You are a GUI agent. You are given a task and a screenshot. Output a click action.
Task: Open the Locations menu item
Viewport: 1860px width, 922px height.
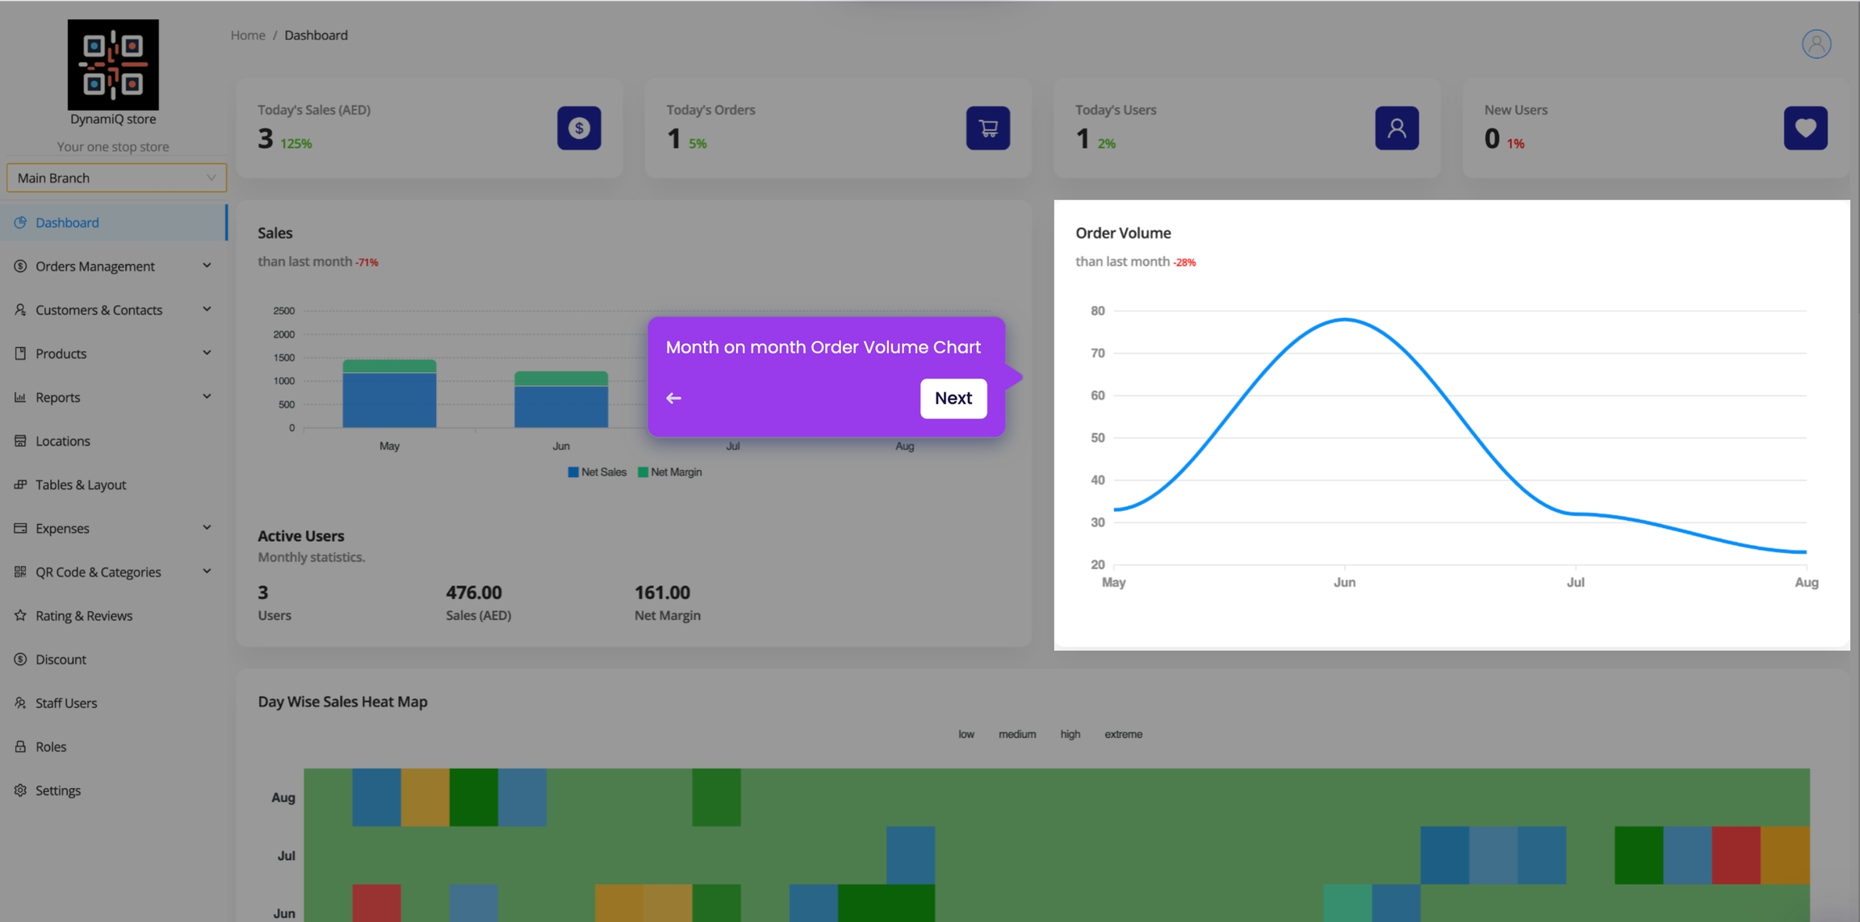(x=62, y=441)
